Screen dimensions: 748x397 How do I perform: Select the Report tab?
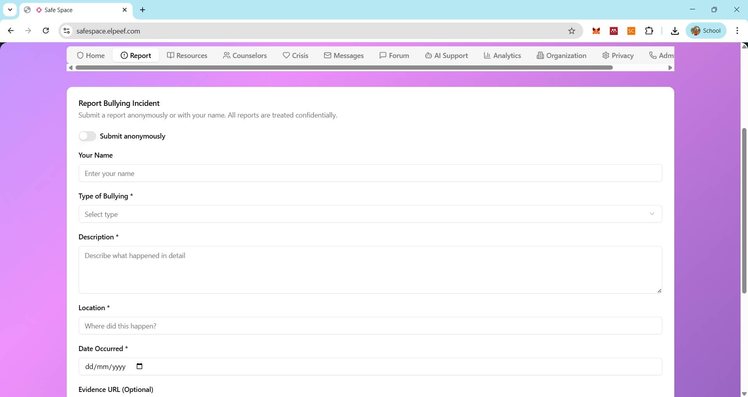coord(136,55)
